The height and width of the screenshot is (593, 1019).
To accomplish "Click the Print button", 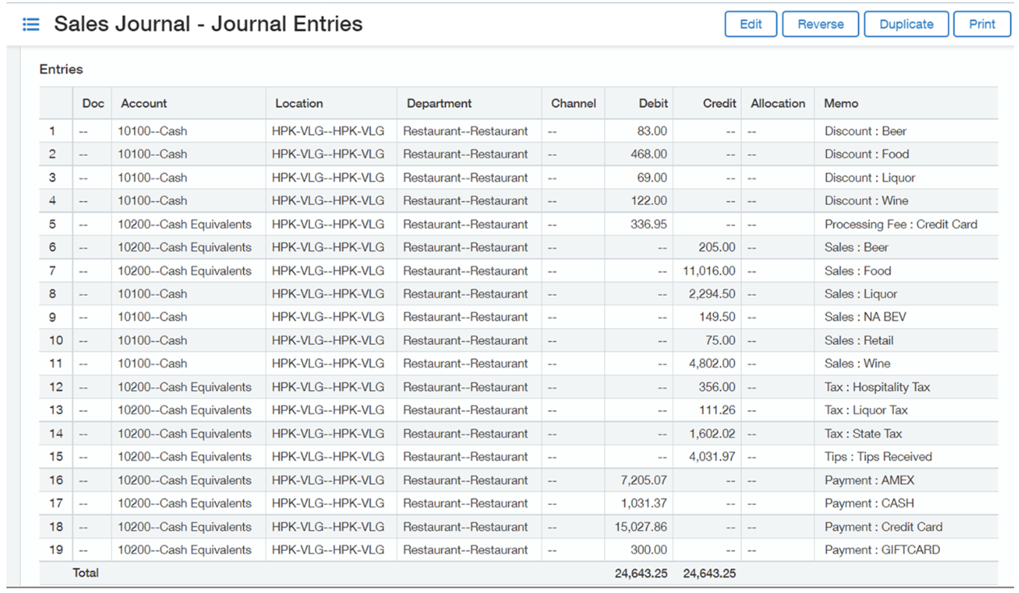I will (982, 23).
